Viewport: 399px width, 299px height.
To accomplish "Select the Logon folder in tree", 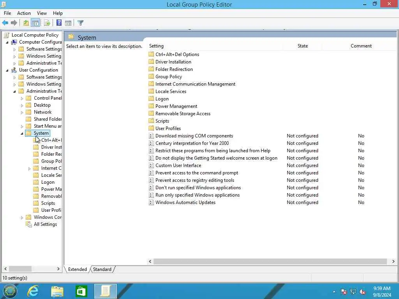I will tap(48, 182).
